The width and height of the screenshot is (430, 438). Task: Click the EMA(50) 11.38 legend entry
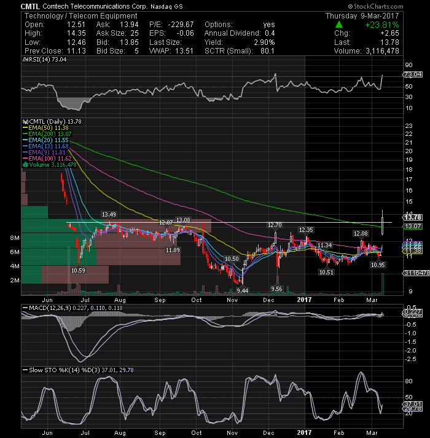point(45,128)
